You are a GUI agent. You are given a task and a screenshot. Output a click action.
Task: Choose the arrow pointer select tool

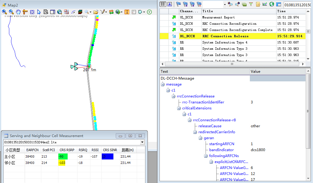coord(39,12)
